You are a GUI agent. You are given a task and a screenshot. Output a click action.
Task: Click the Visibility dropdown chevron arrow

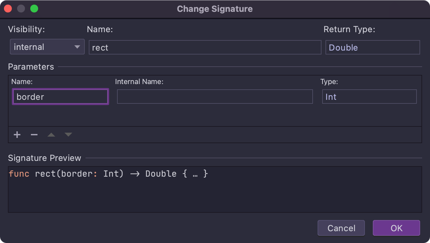78,47
